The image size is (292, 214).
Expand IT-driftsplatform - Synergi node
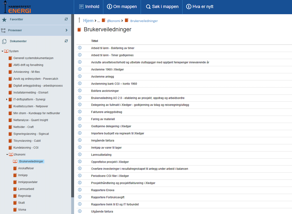(7, 99)
